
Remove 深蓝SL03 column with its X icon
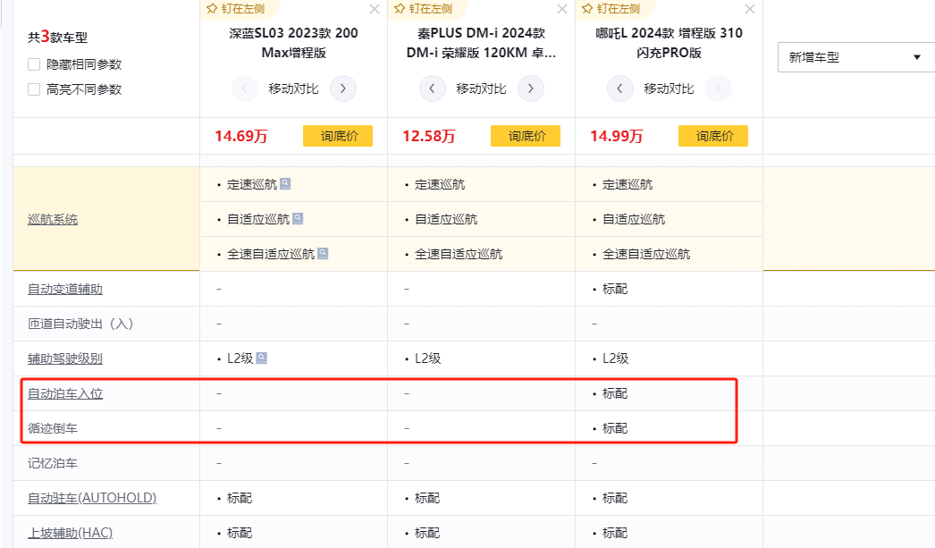coord(375,9)
